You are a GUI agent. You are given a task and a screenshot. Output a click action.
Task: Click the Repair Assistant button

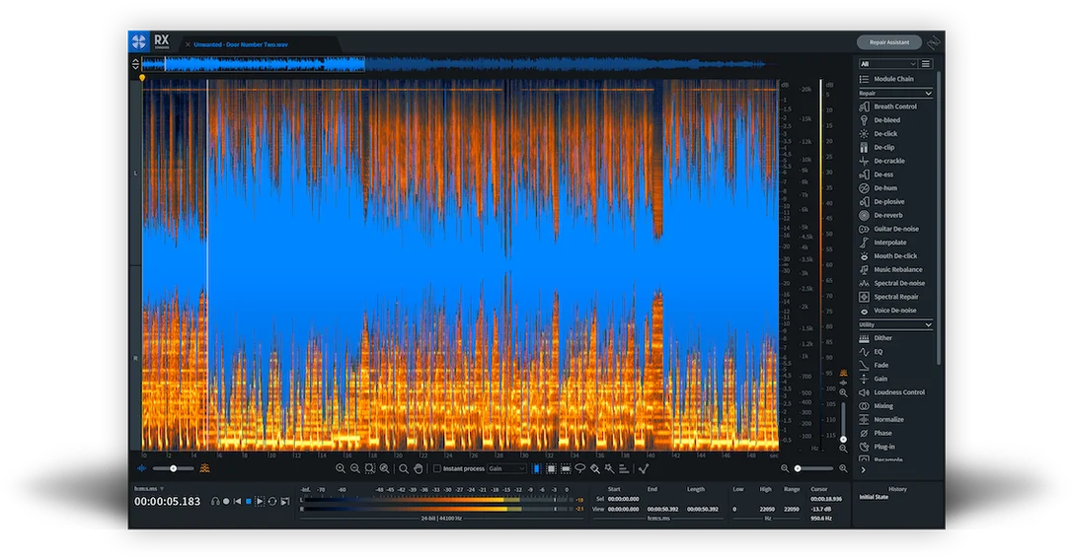tap(888, 42)
